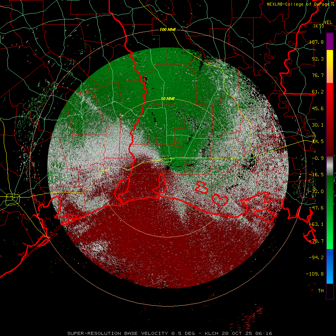Click the -109.8 legend value

point(315,274)
